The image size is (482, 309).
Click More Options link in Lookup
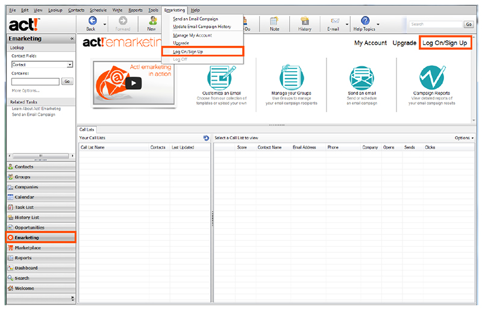(25, 91)
